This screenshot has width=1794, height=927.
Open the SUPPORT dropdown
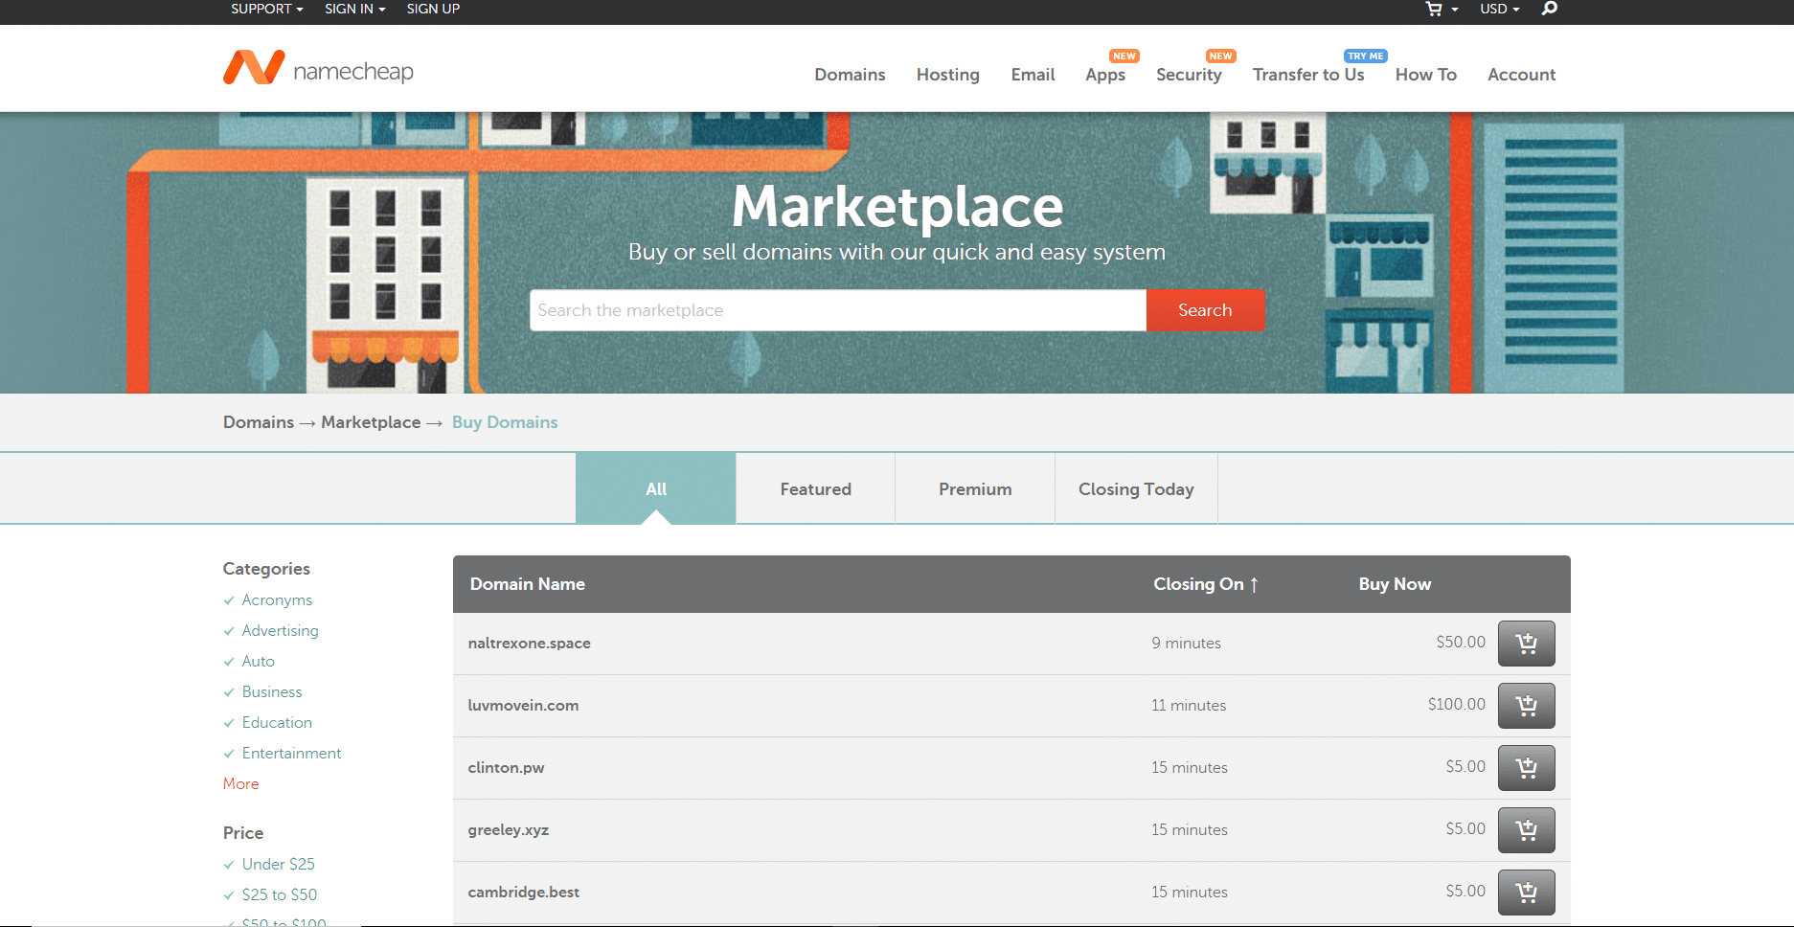tap(267, 9)
